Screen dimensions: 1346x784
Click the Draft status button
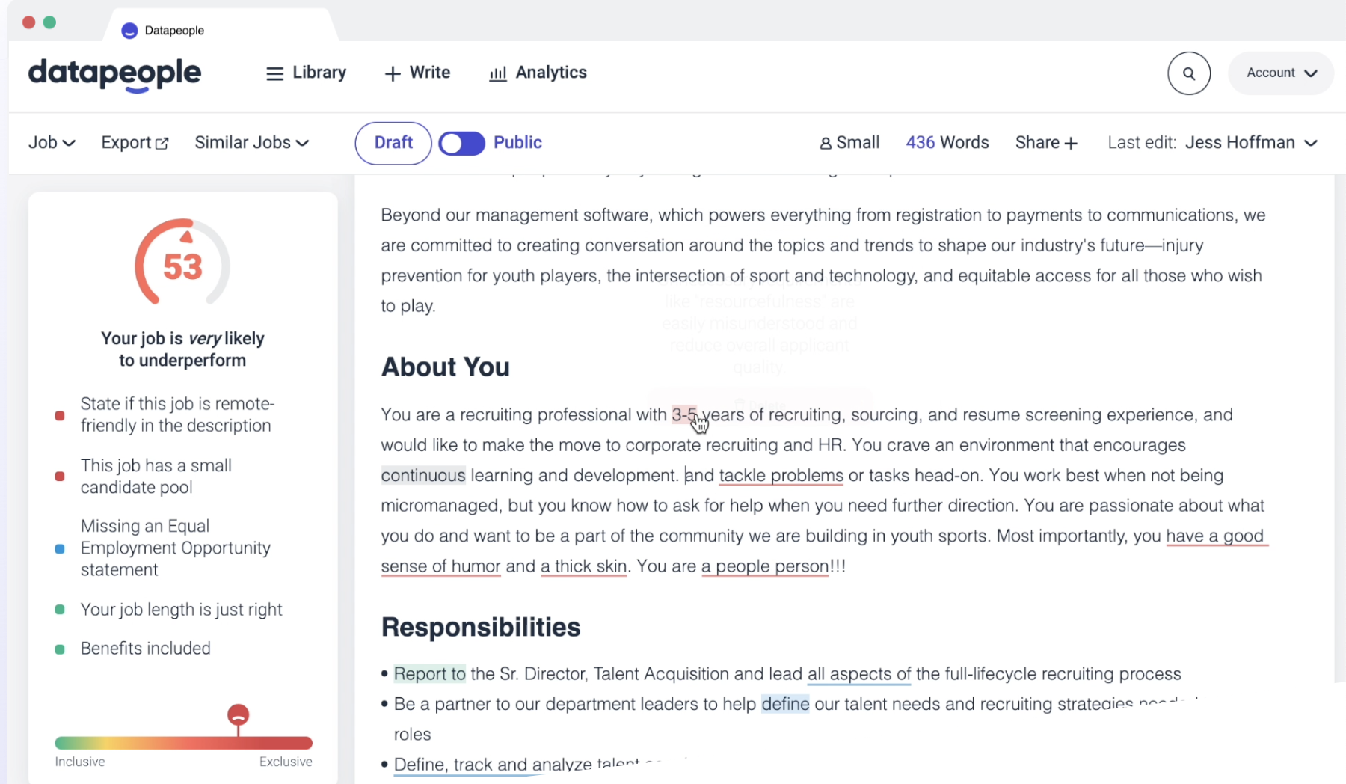392,142
